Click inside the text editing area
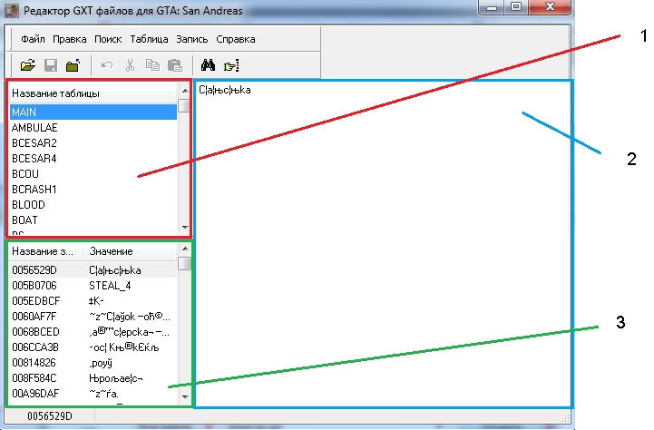Screen dimensions: 654x430 pos(381,245)
